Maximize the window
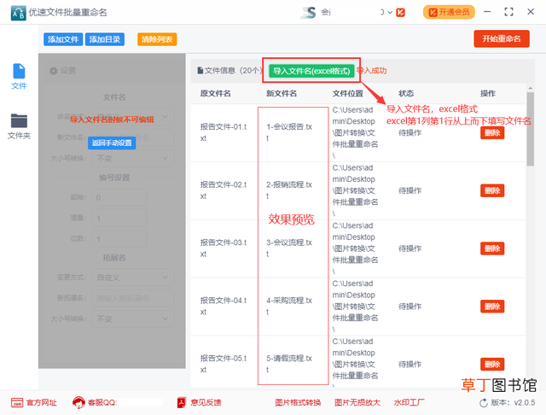 point(508,12)
